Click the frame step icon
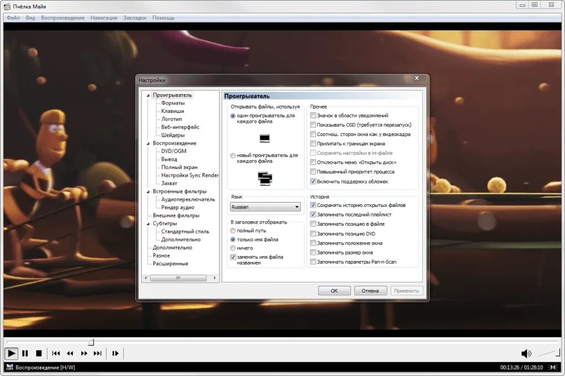Viewport: 565px width, 376px height. click(115, 353)
